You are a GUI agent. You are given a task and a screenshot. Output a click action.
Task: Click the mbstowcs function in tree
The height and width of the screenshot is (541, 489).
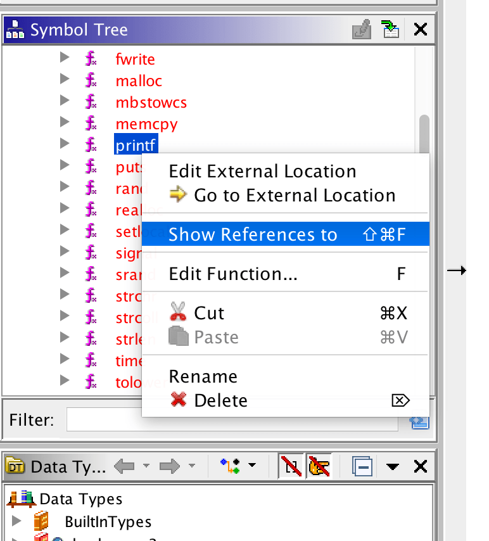click(151, 102)
